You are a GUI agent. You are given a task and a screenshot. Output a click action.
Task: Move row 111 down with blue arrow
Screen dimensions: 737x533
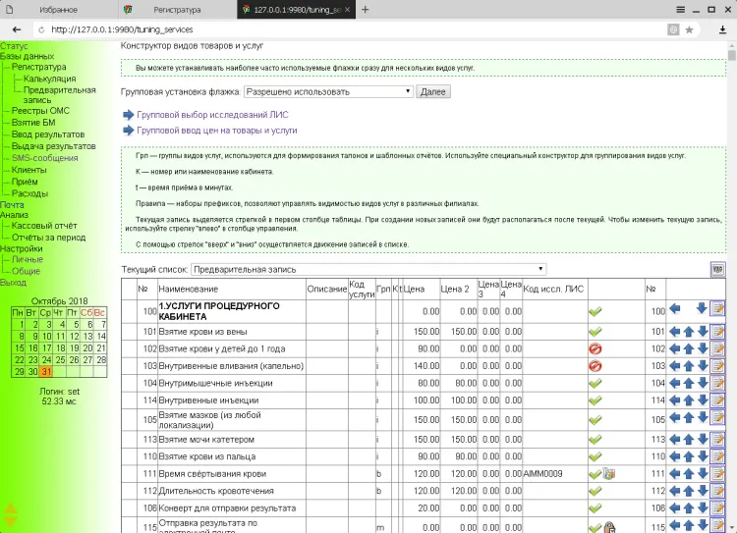point(703,473)
